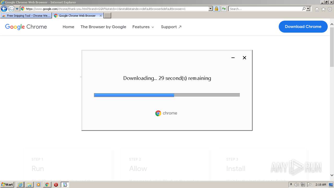The height and width of the screenshot is (188, 334).
Task: Show hidden tray icons arrow
Action: 291,185
